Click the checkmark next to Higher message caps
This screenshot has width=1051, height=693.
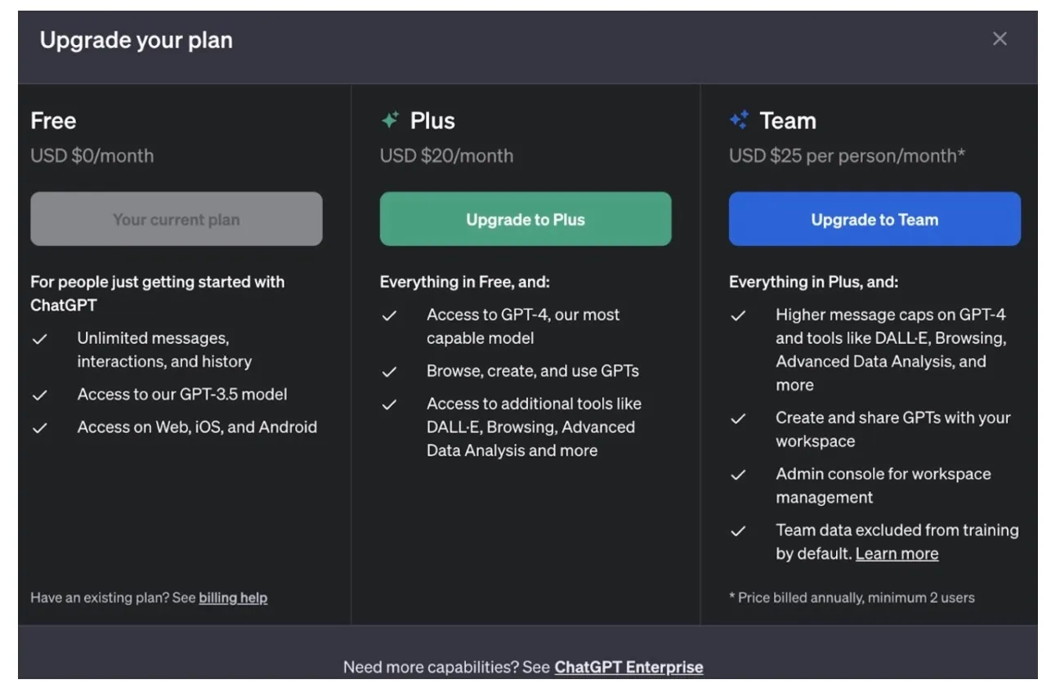point(740,314)
